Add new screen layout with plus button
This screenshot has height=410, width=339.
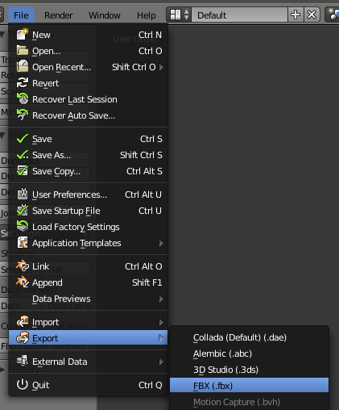pos(296,15)
